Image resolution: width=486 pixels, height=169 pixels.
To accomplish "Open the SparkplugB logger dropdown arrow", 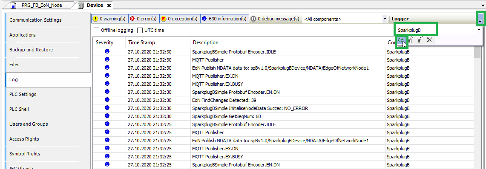I will pyautogui.click(x=479, y=30).
